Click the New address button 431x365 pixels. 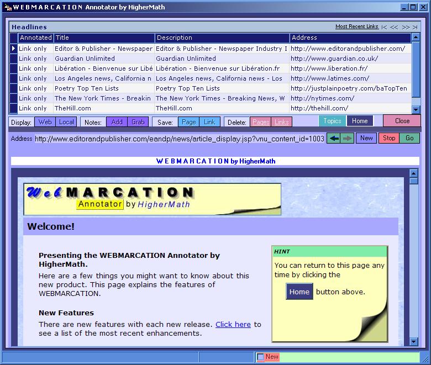coord(366,138)
